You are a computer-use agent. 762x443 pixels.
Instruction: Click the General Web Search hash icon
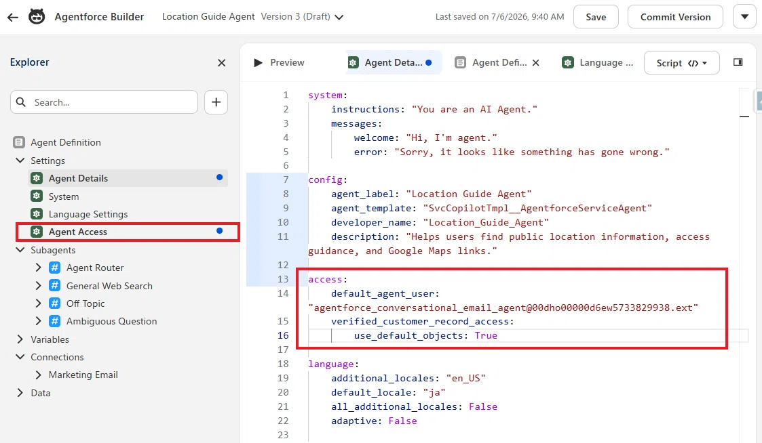click(x=55, y=285)
